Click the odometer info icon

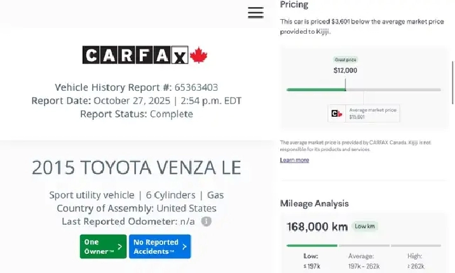pyautogui.click(x=207, y=222)
